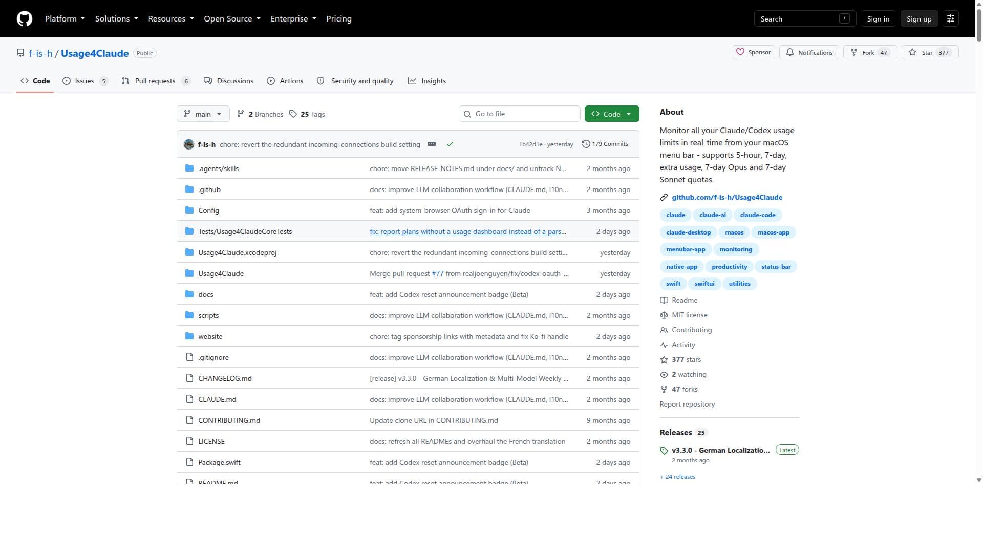The image size is (983, 553).
Task: Open the .agents/skills folder
Action: (218, 168)
